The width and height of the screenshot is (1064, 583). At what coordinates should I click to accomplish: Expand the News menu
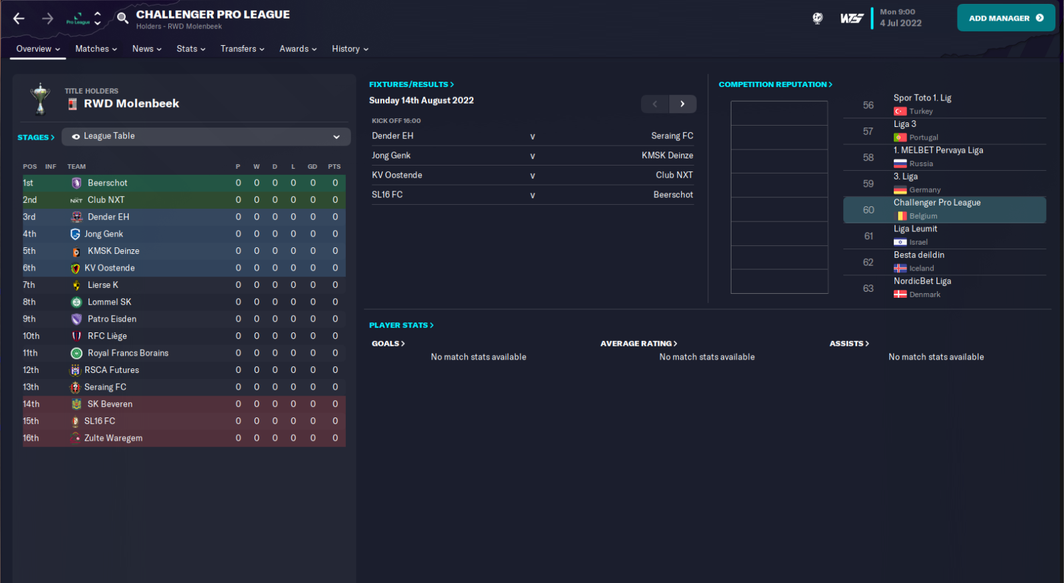click(147, 49)
